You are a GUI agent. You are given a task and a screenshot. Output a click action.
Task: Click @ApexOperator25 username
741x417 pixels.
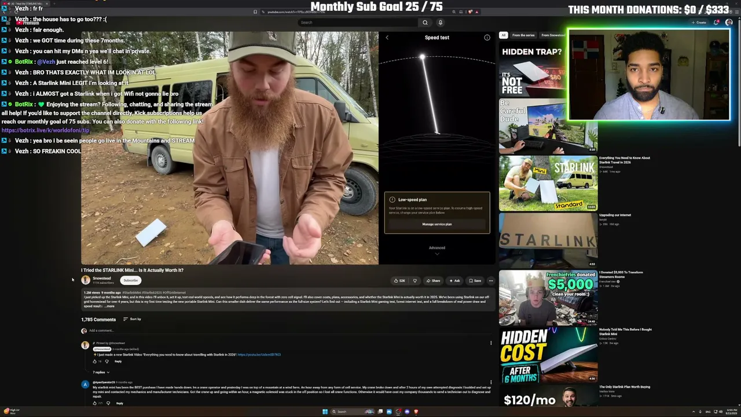pyautogui.click(x=105, y=382)
